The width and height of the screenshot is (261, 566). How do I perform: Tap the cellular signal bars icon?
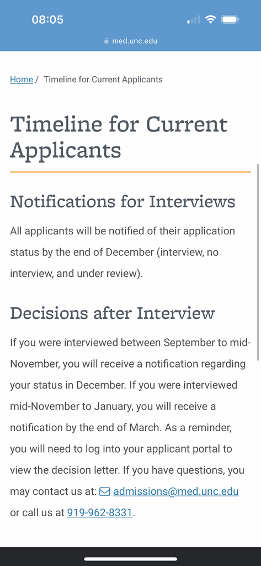[x=194, y=19]
